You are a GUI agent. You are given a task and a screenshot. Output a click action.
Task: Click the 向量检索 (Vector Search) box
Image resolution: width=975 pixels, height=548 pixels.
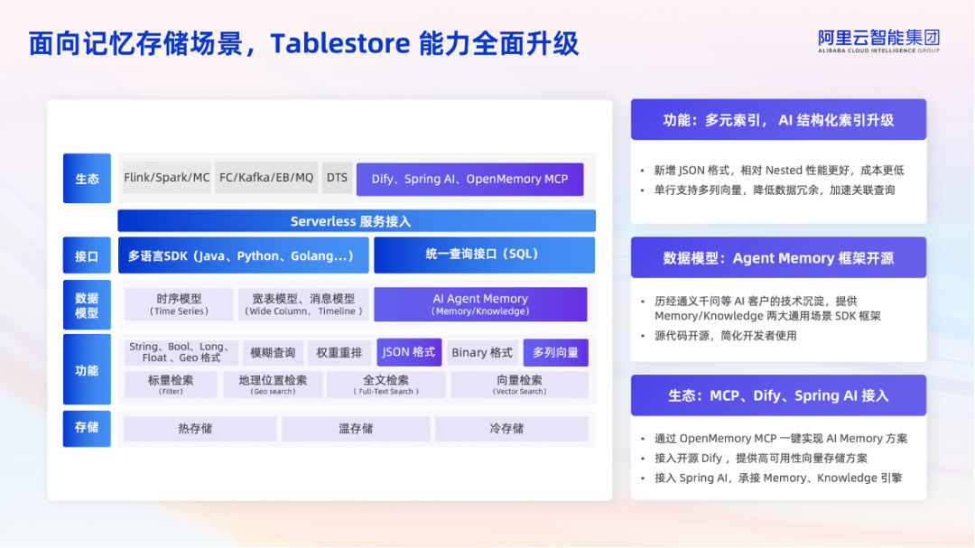point(519,385)
